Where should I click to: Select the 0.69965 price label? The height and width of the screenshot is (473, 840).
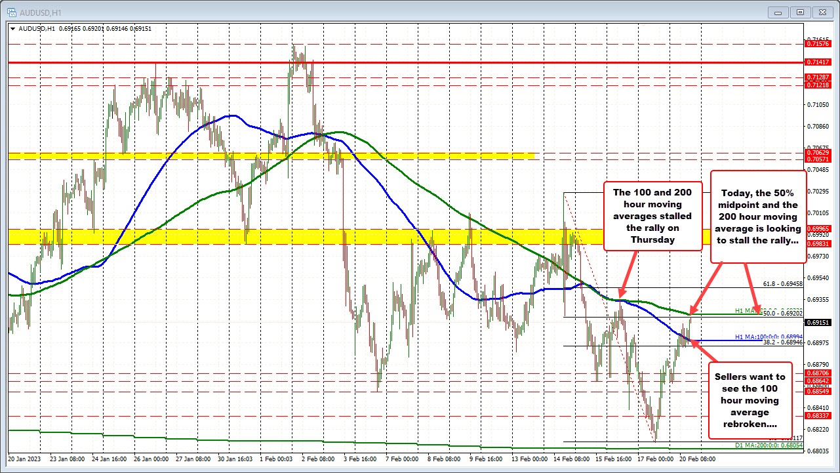point(818,228)
